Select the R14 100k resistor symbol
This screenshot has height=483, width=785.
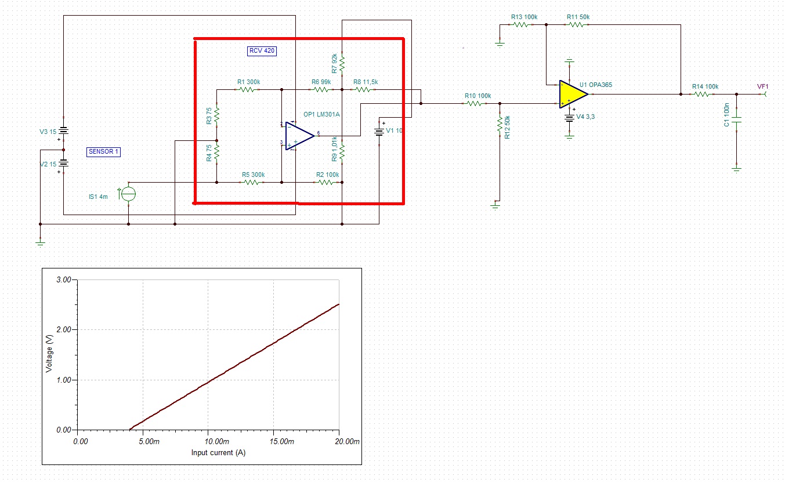(x=703, y=94)
